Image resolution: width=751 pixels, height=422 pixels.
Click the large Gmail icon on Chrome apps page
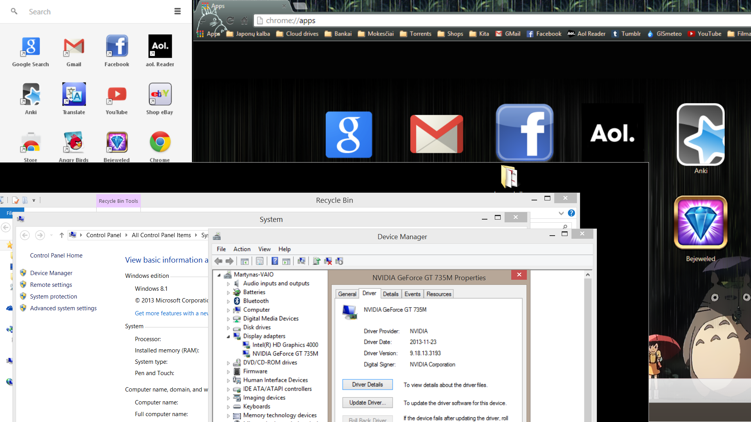click(x=437, y=134)
